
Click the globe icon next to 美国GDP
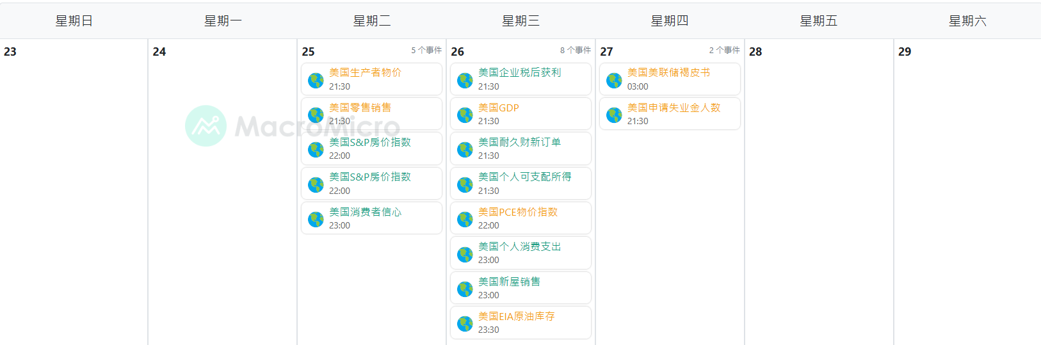465,115
